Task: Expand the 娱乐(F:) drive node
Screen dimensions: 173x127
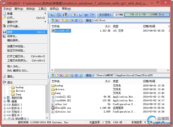Action: pos(5,115)
